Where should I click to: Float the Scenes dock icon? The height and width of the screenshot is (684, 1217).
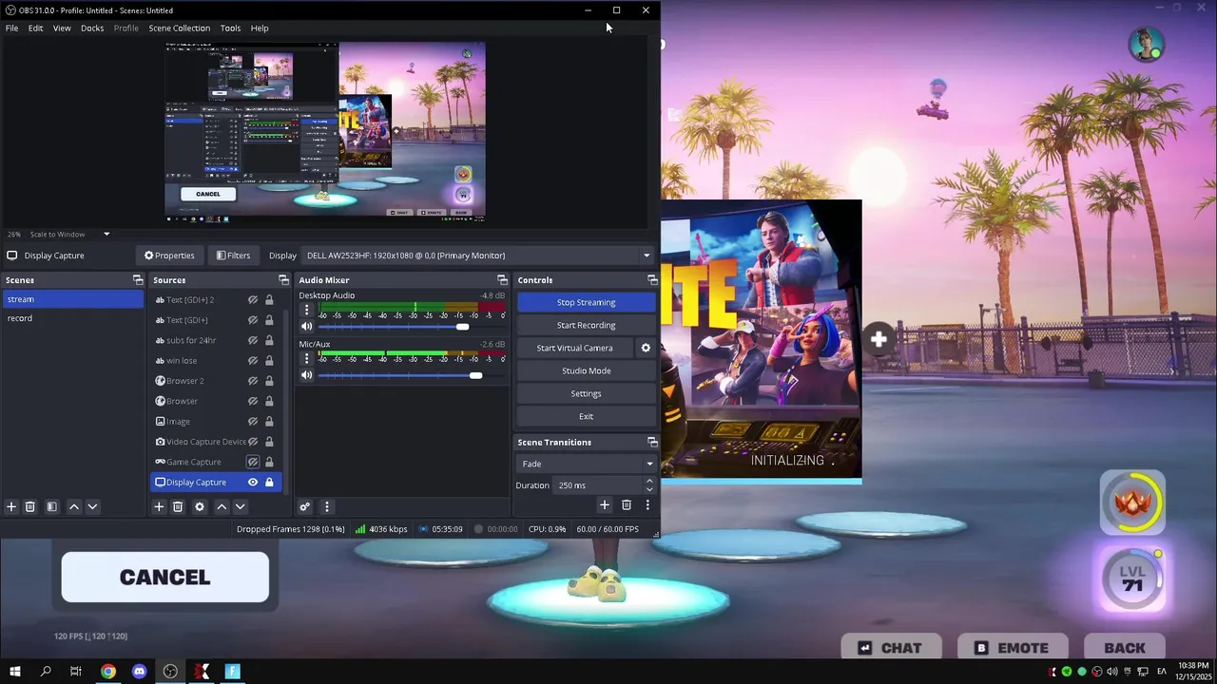coord(138,280)
